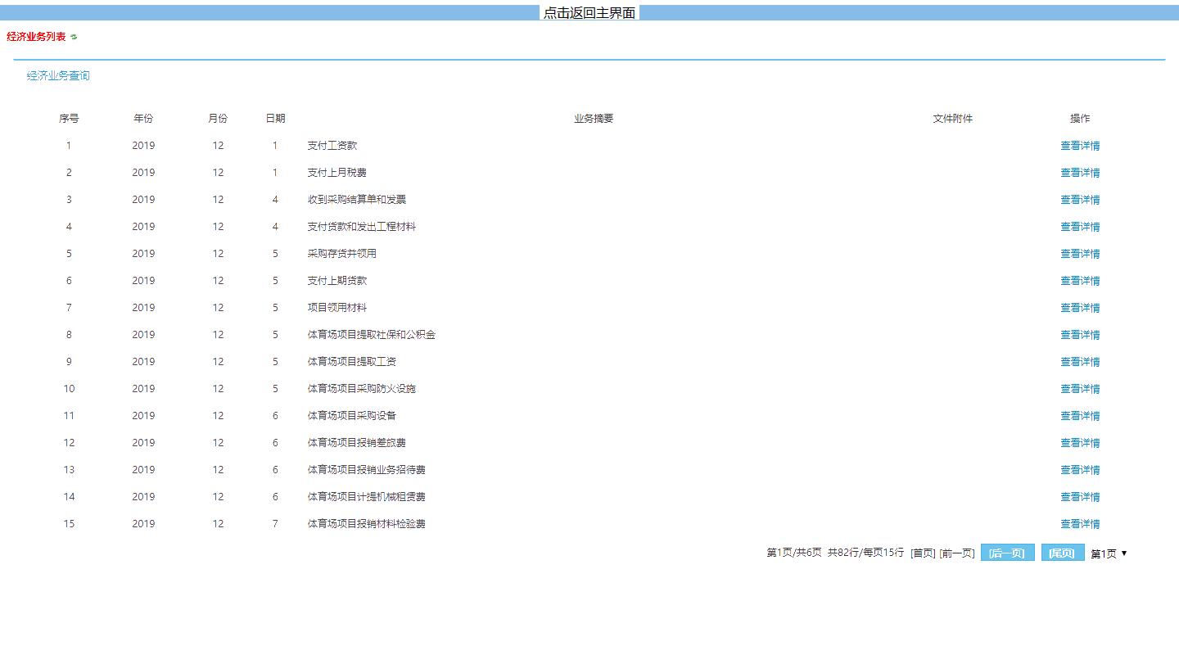Open 查看详情 for 项目领用材料

1080,308
